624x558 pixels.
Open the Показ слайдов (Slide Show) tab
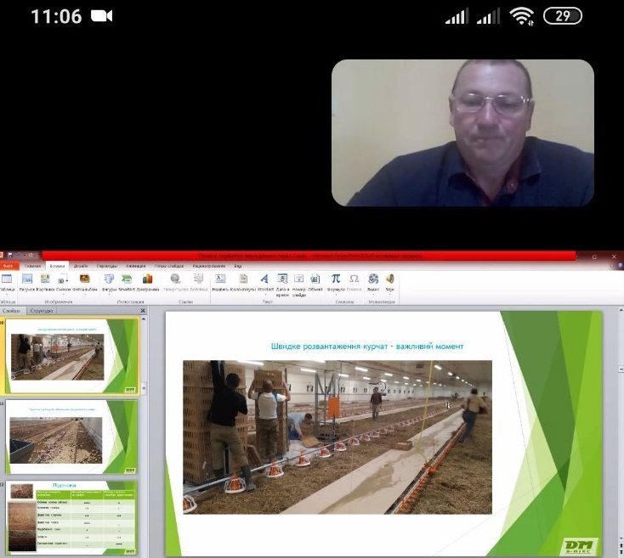(x=169, y=266)
